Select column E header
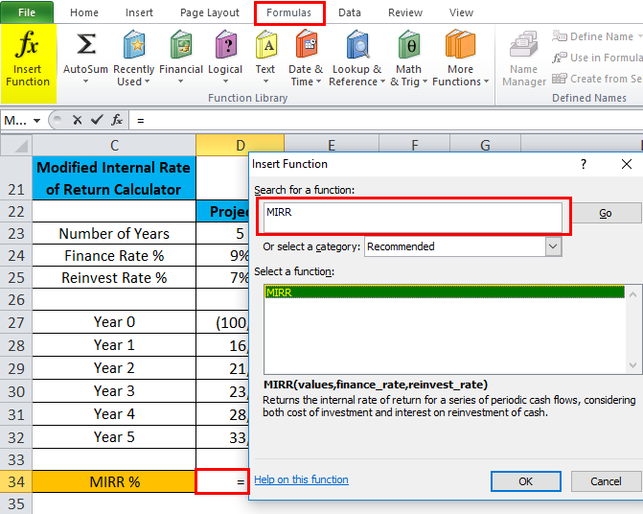 click(x=332, y=144)
